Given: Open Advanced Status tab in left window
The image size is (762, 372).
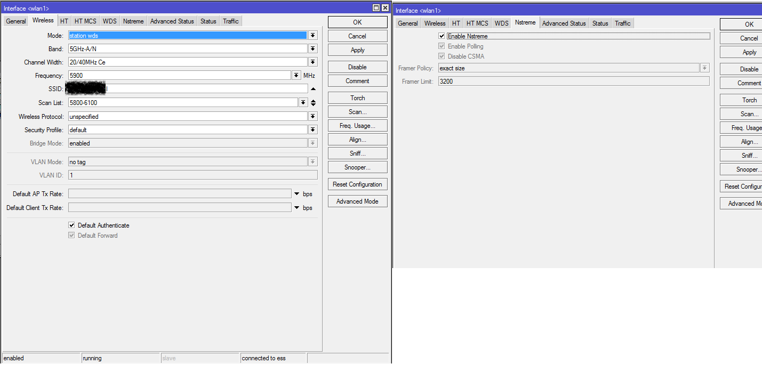Looking at the screenshot, I should (x=172, y=21).
